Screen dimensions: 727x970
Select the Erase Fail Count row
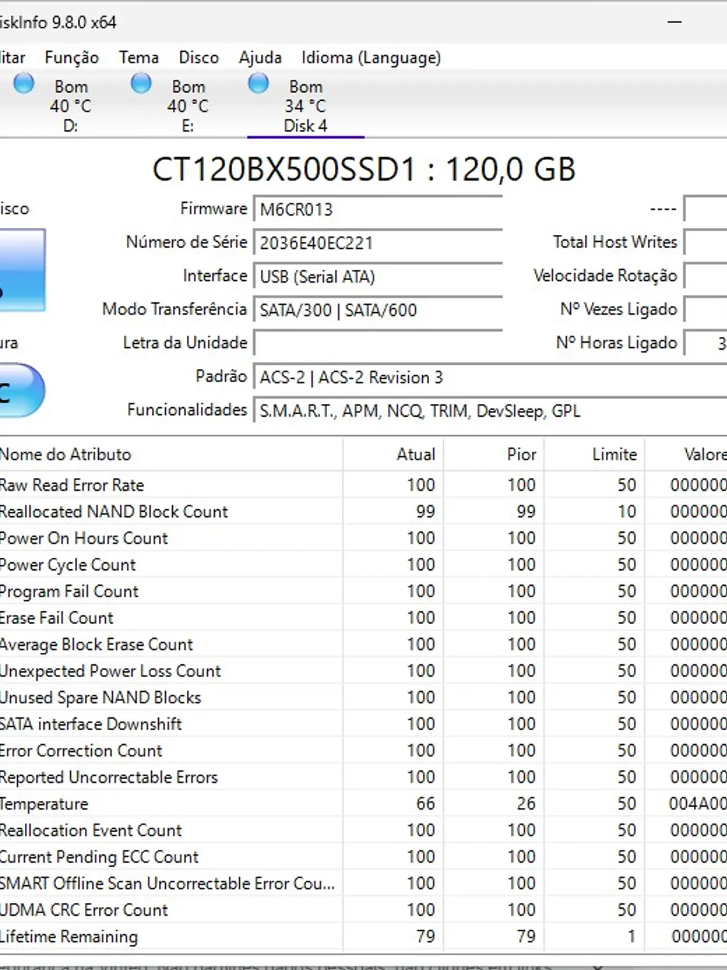coord(363,618)
